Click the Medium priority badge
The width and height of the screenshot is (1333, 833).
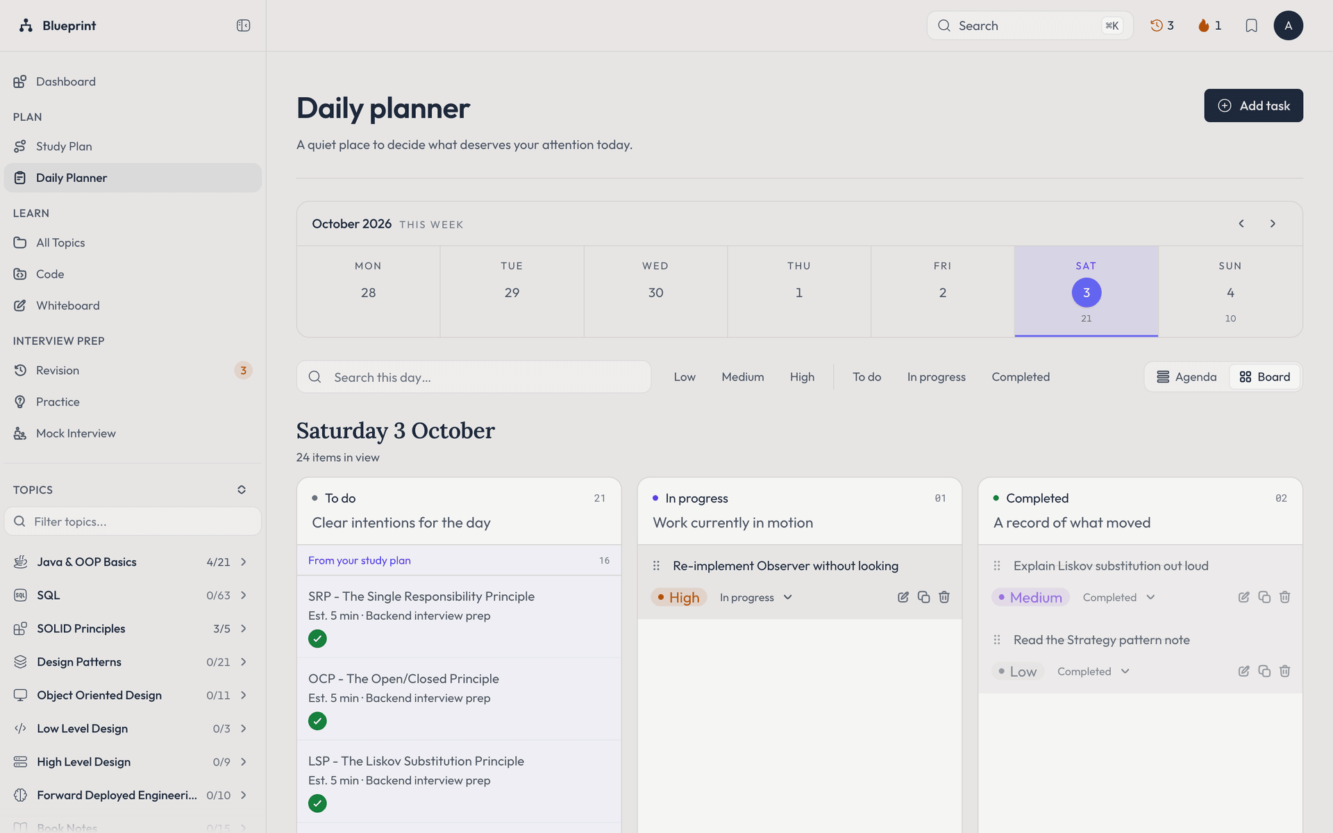coord(1030,598)
